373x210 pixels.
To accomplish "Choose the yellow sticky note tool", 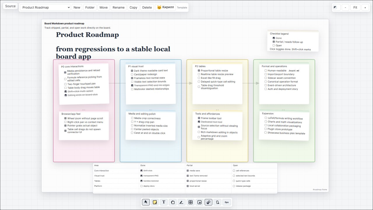I will [155, 202].
